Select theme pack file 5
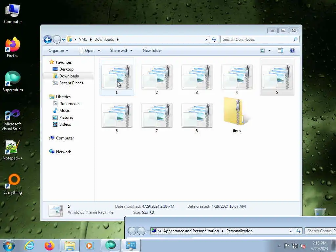Image resolution: width=336 pixels, height=252 pixels. (x=277, y=77)
